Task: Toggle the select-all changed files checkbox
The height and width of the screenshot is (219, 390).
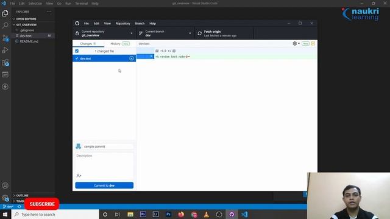Action: click(77, 51)
